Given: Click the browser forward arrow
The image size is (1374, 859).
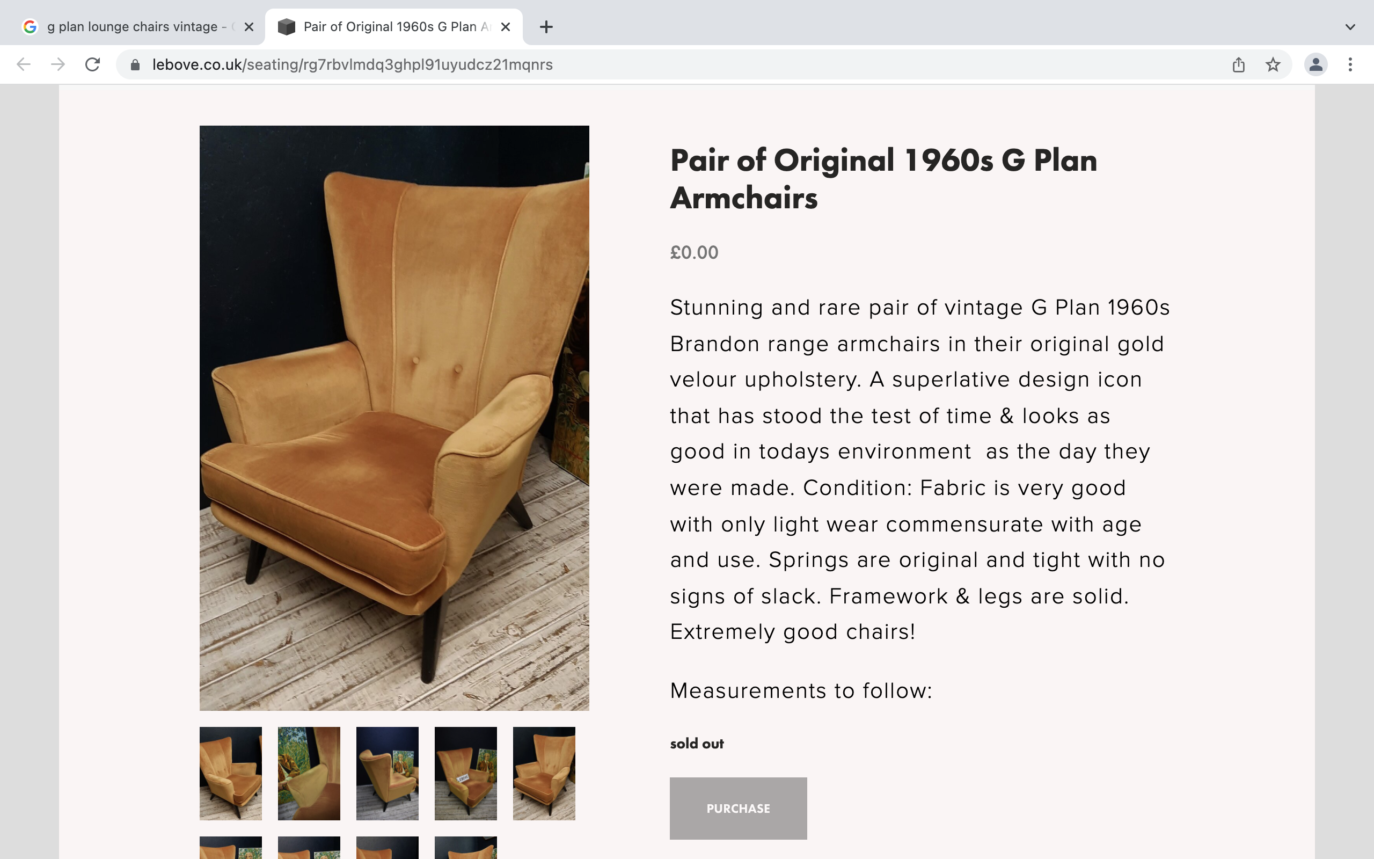Looking at the screenshot, I should click(58, 65).
